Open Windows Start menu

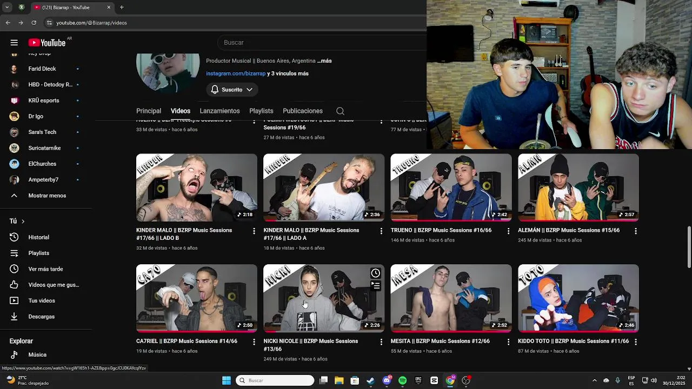227,380
